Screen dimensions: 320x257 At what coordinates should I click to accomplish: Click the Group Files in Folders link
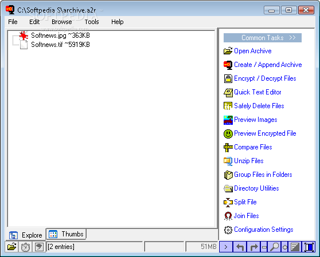pos(263,175)
